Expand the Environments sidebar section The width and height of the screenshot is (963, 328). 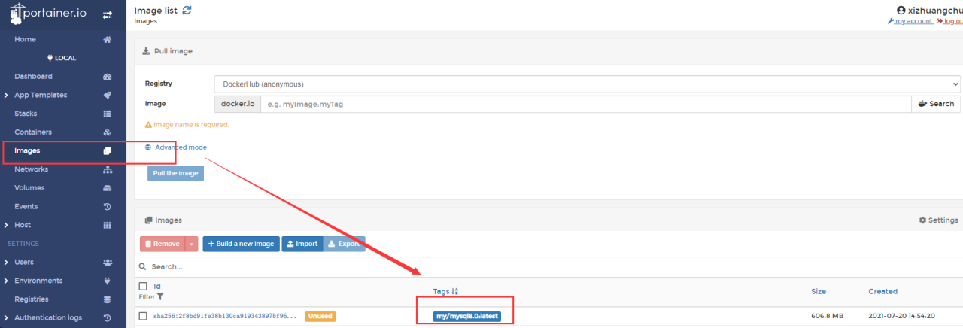6,281
